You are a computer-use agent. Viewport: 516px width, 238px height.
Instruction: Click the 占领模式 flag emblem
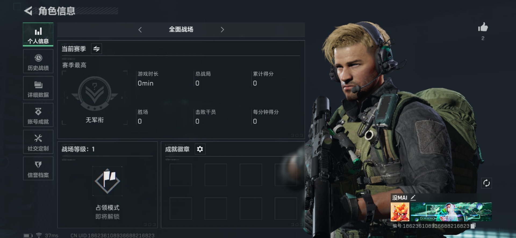pos(107,181)
